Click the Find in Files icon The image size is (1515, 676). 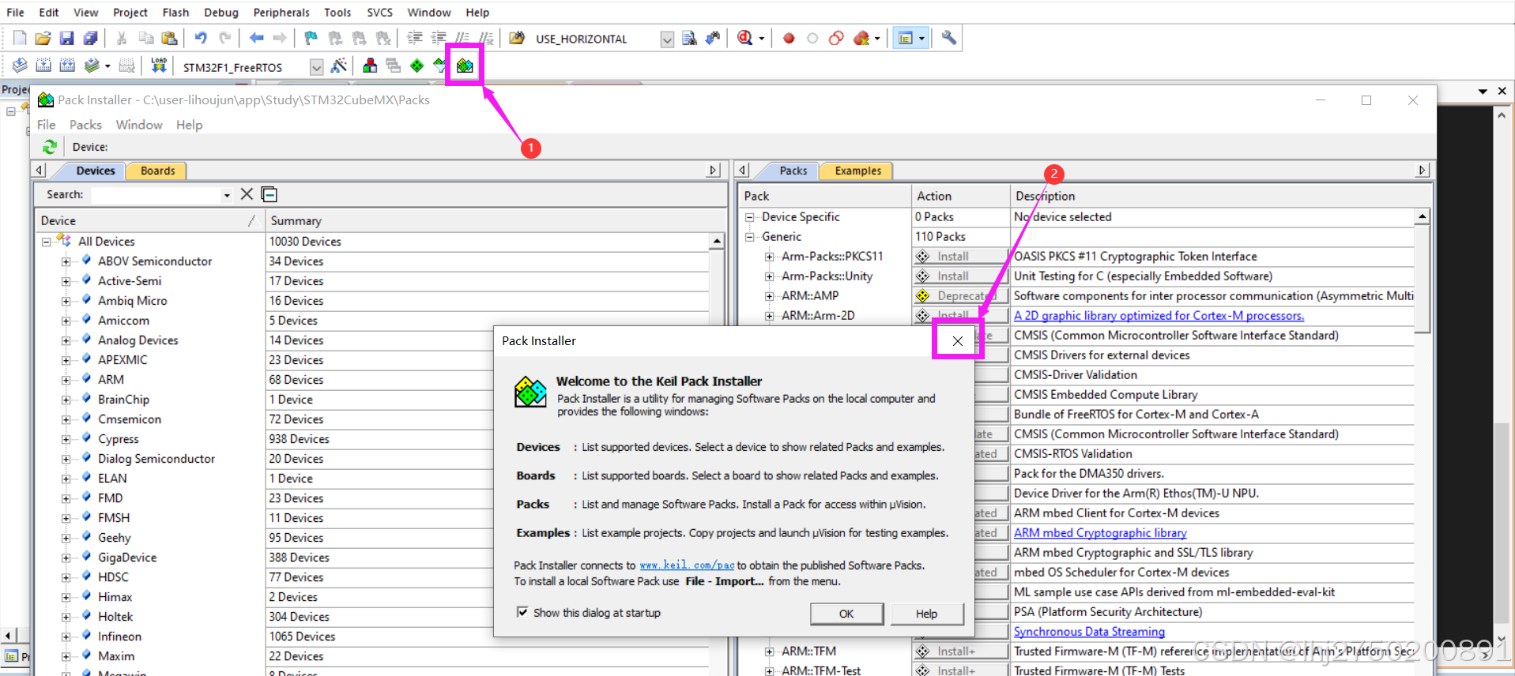517,38
